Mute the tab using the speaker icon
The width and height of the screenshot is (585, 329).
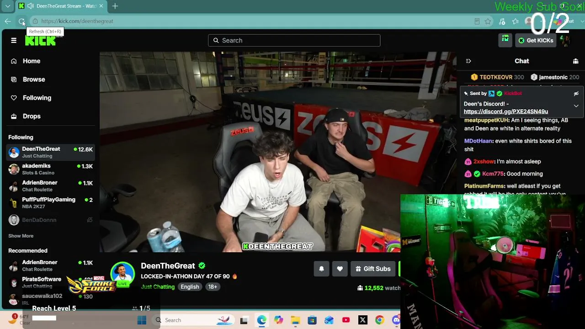[30, 6]
